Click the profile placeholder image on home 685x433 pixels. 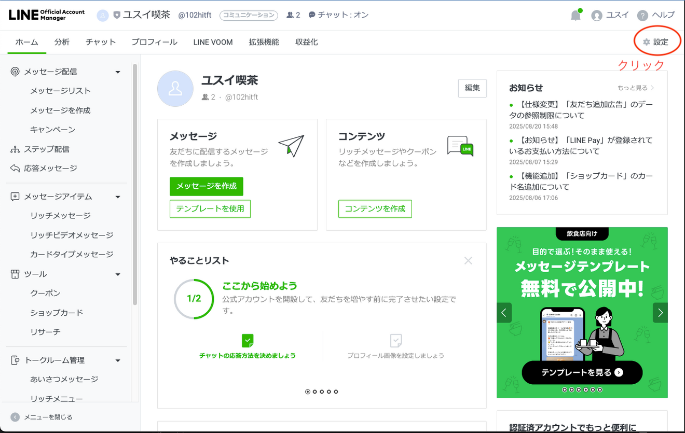175,89
